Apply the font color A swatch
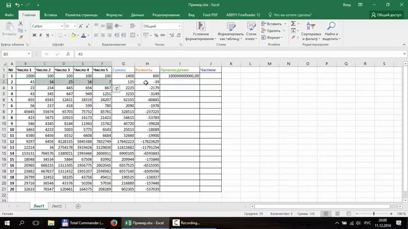The height and width of the screenshot is (229, 408). (84, 36)
